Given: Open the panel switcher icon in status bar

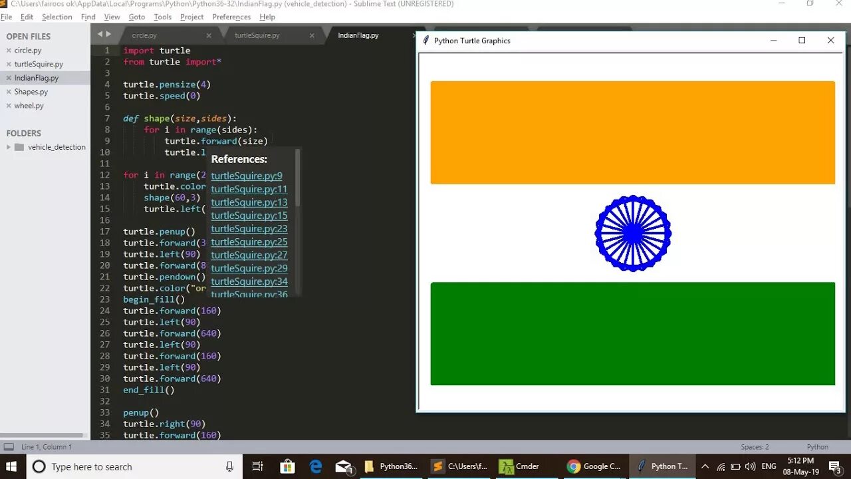Looking at the screenshot, I should (9, 447).
